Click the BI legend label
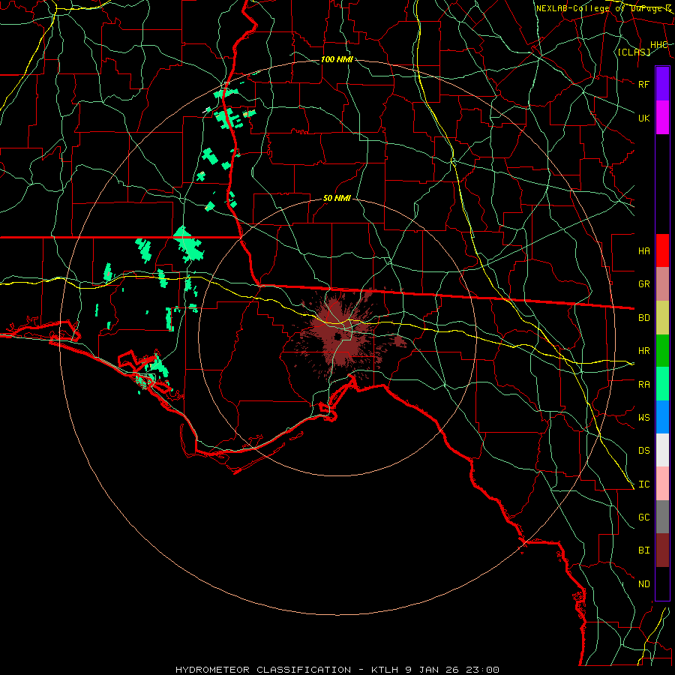This screenshot has width=675, height=675. coord(644,550)
